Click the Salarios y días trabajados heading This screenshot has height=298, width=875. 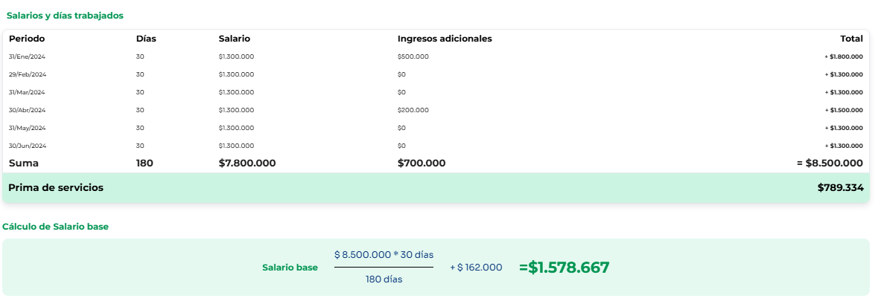65,16
